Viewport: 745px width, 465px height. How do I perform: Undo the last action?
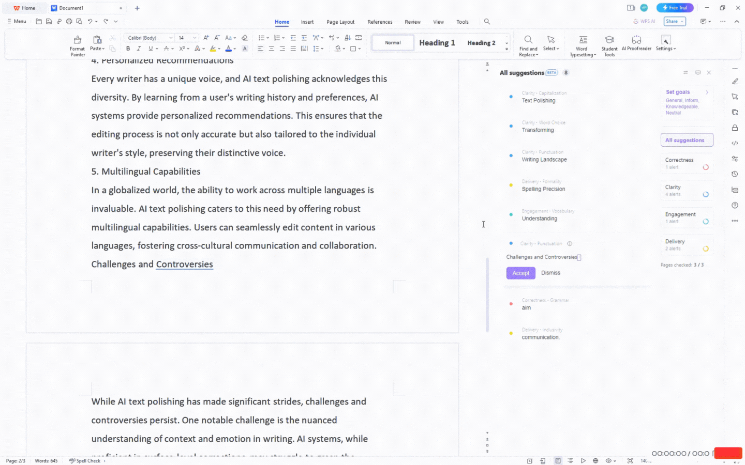pyautogui.click(x=90, y=21)
